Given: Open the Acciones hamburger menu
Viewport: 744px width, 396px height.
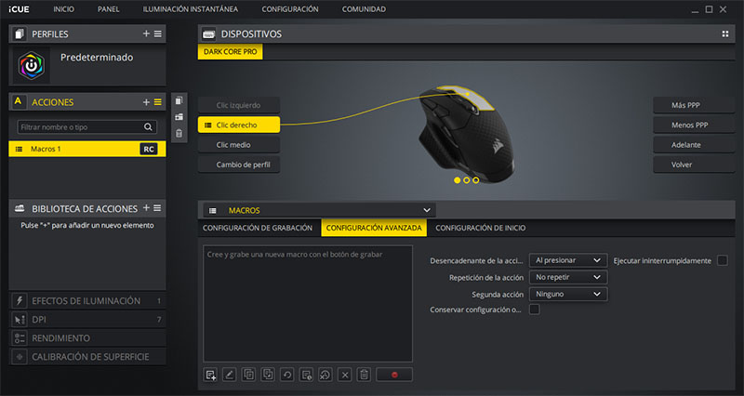Looking at the screenshot, I should coord(158,102).
